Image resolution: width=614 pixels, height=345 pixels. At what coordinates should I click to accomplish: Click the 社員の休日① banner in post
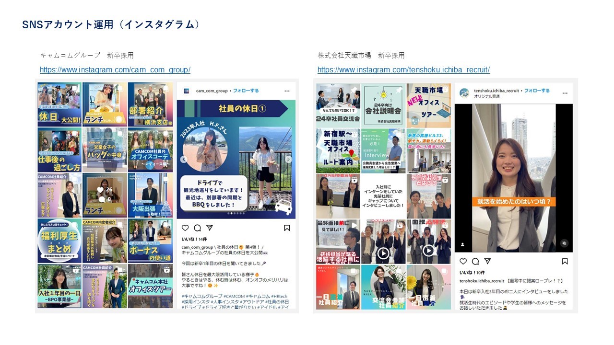(242, 108)
